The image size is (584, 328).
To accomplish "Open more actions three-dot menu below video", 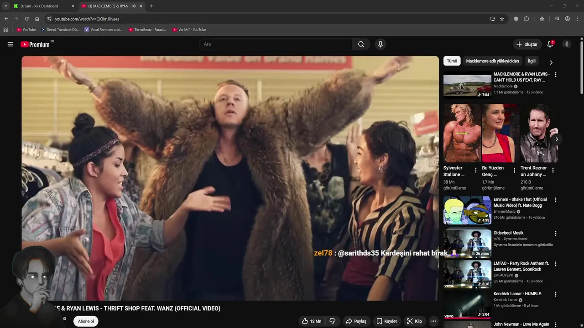I will (x=433, y=321).
